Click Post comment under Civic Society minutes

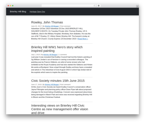point(65,85)
